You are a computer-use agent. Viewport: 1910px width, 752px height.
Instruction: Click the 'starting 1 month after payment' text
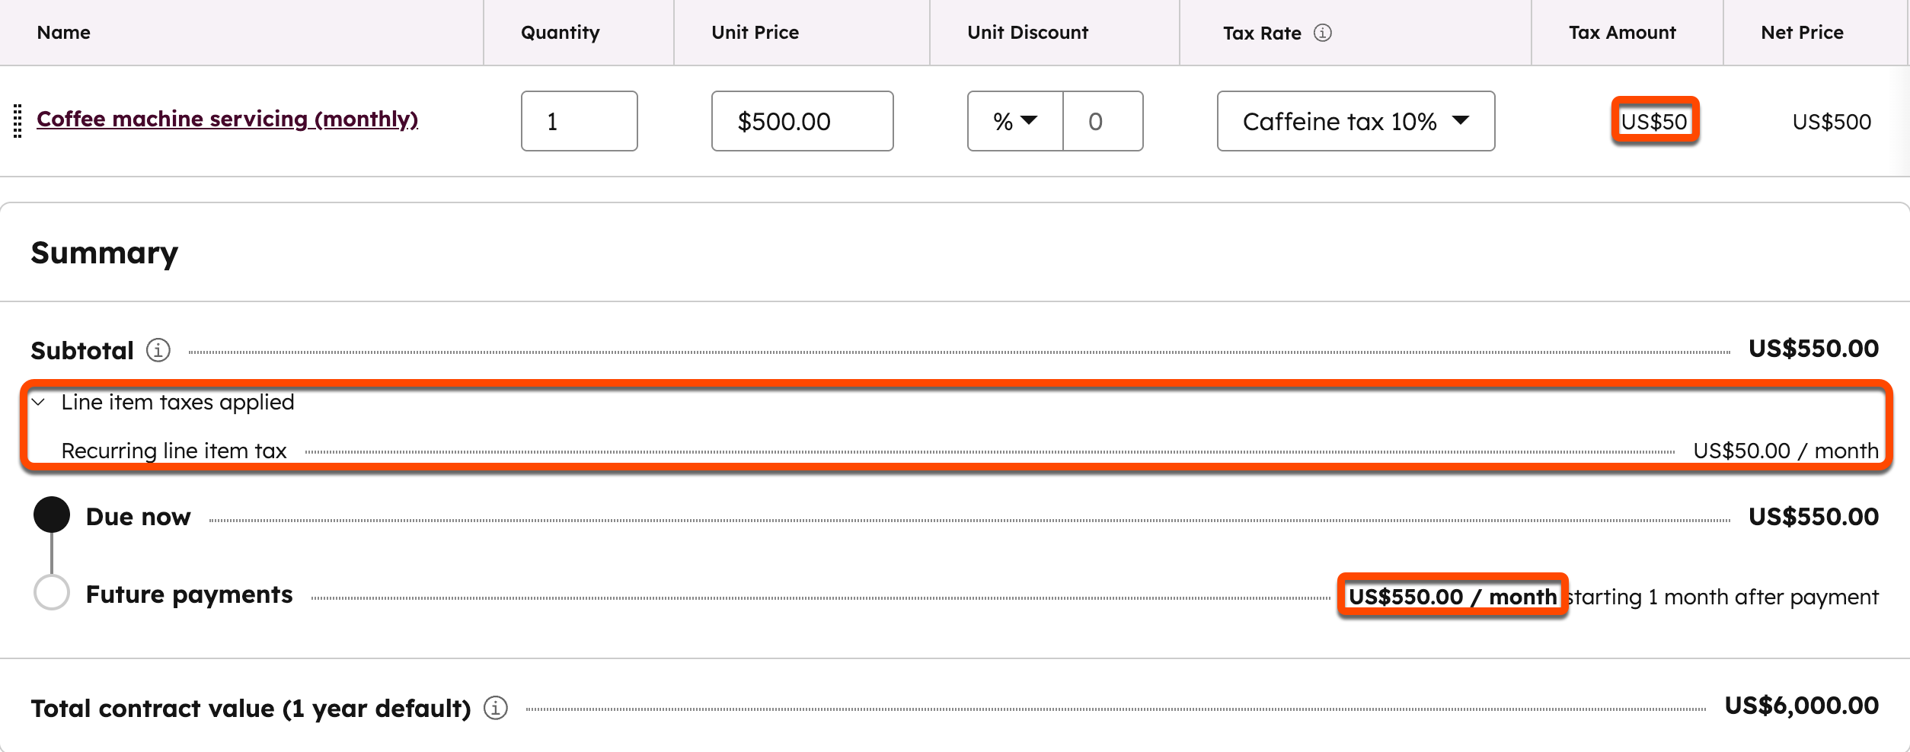tap(1723, 597)
